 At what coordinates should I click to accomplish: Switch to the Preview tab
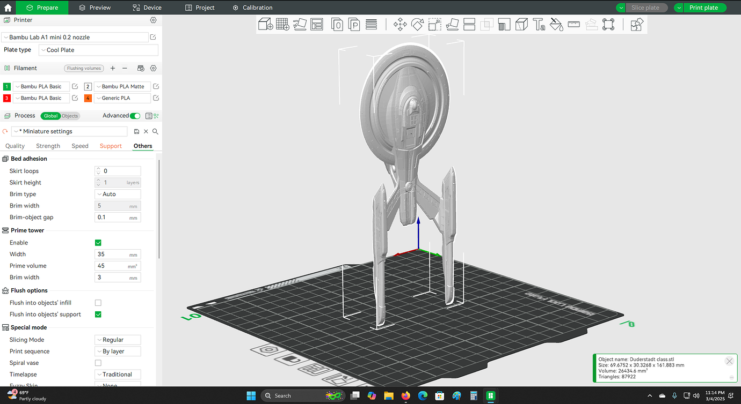95,8
